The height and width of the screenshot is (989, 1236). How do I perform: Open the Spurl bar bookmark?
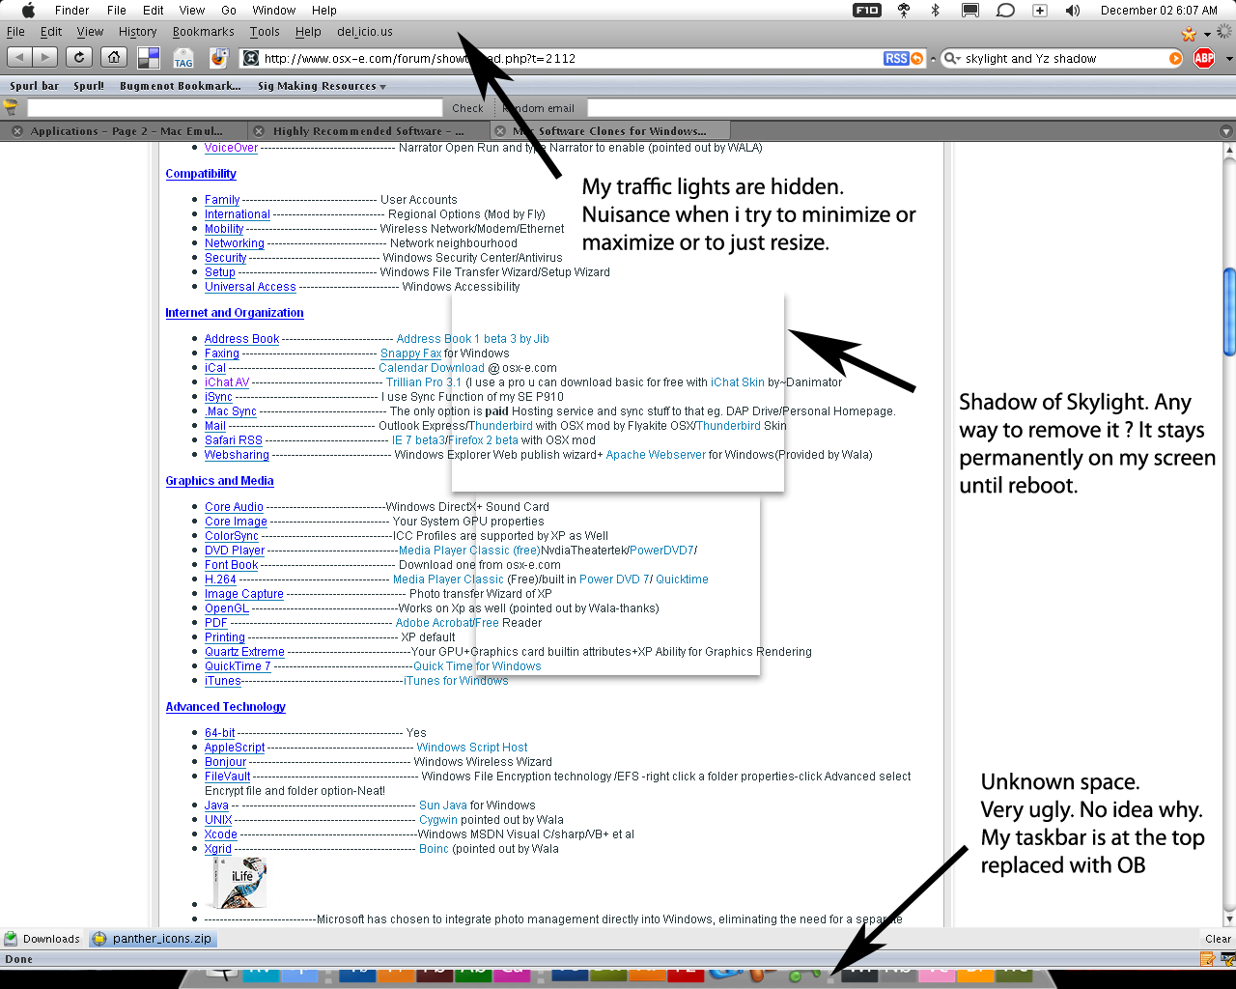[x=35, y=86]
